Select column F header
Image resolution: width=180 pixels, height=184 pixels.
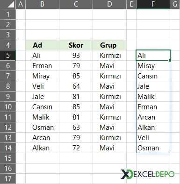(x=153, y=4)
